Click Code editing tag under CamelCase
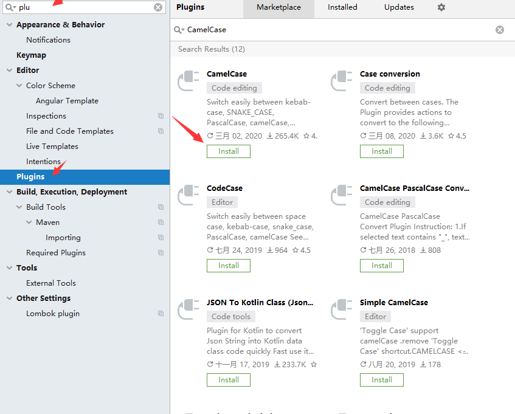The width and height of the screenshot is (515, 414). tap(234, 88)
